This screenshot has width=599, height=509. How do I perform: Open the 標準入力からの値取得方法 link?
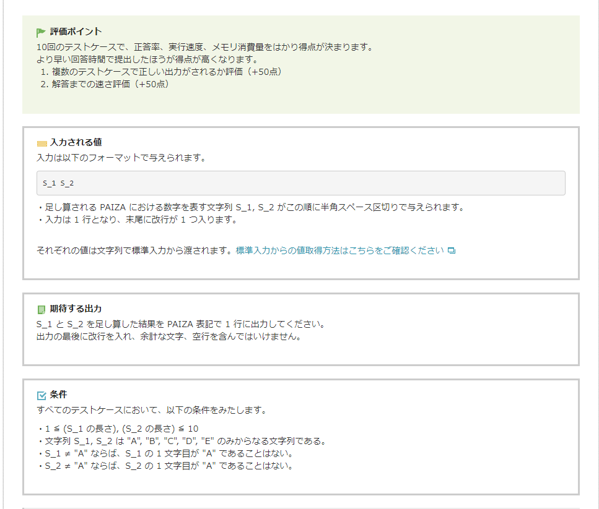(339, 251)
